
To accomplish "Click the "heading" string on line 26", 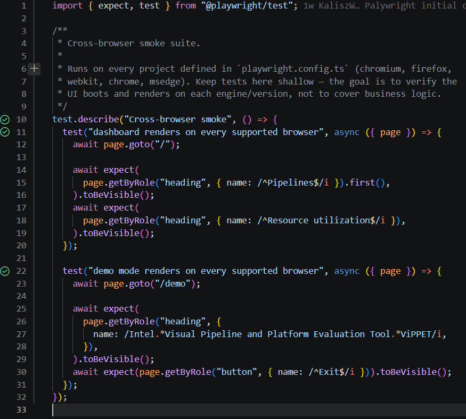I will click(183, 322).
